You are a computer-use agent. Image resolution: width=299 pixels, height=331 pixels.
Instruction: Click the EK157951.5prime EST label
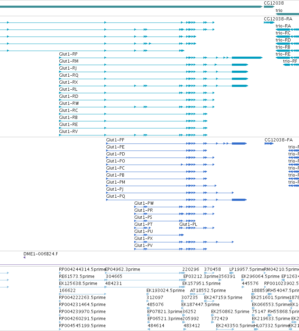coord(201,283)
